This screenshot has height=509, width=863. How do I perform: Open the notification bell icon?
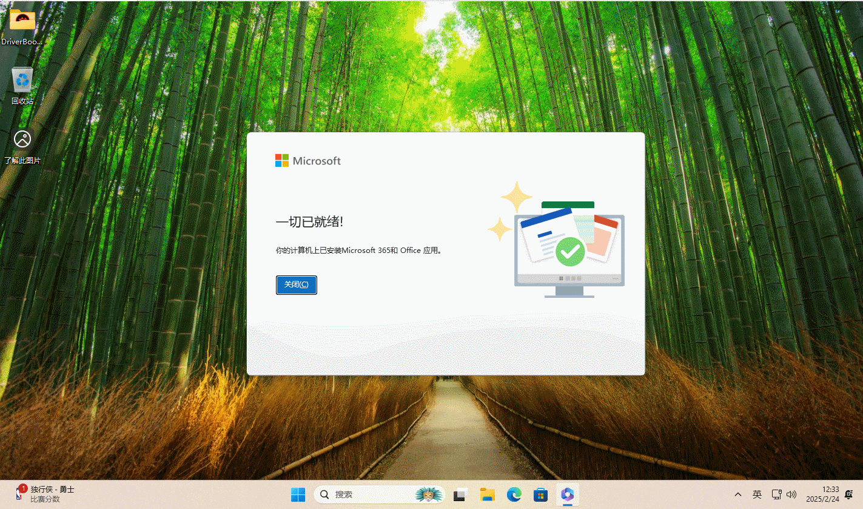click(848, 494)
